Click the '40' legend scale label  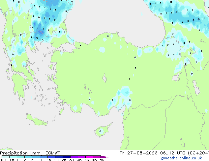[87, 160]
